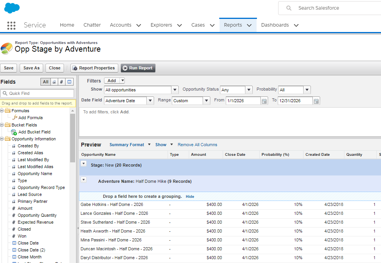Click the Fields panel vertical scrollbar
The width and height of the screenshot is (381, 263).
(x=72, y=139)
